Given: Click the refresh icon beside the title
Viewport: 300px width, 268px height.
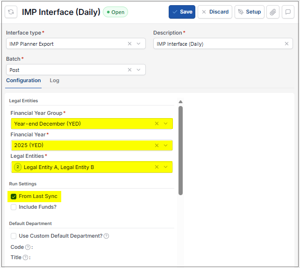Looking at the screenshot, I should click(11, 12).
